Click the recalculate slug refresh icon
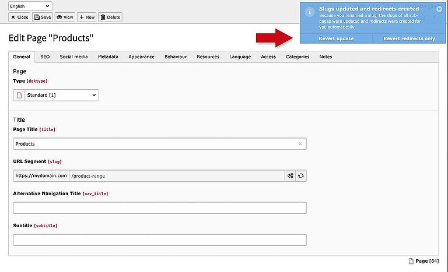This screenshot has height=272, width=448. click(300, 175)
